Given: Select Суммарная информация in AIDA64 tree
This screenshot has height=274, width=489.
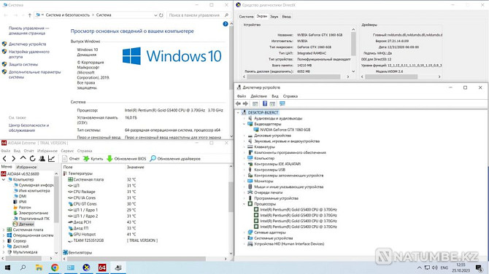Looking at the screenshot, I should (x=36, y=185).
